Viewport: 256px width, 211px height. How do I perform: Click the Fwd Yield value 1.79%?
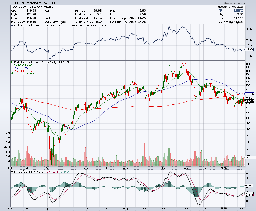click(97, 18)
